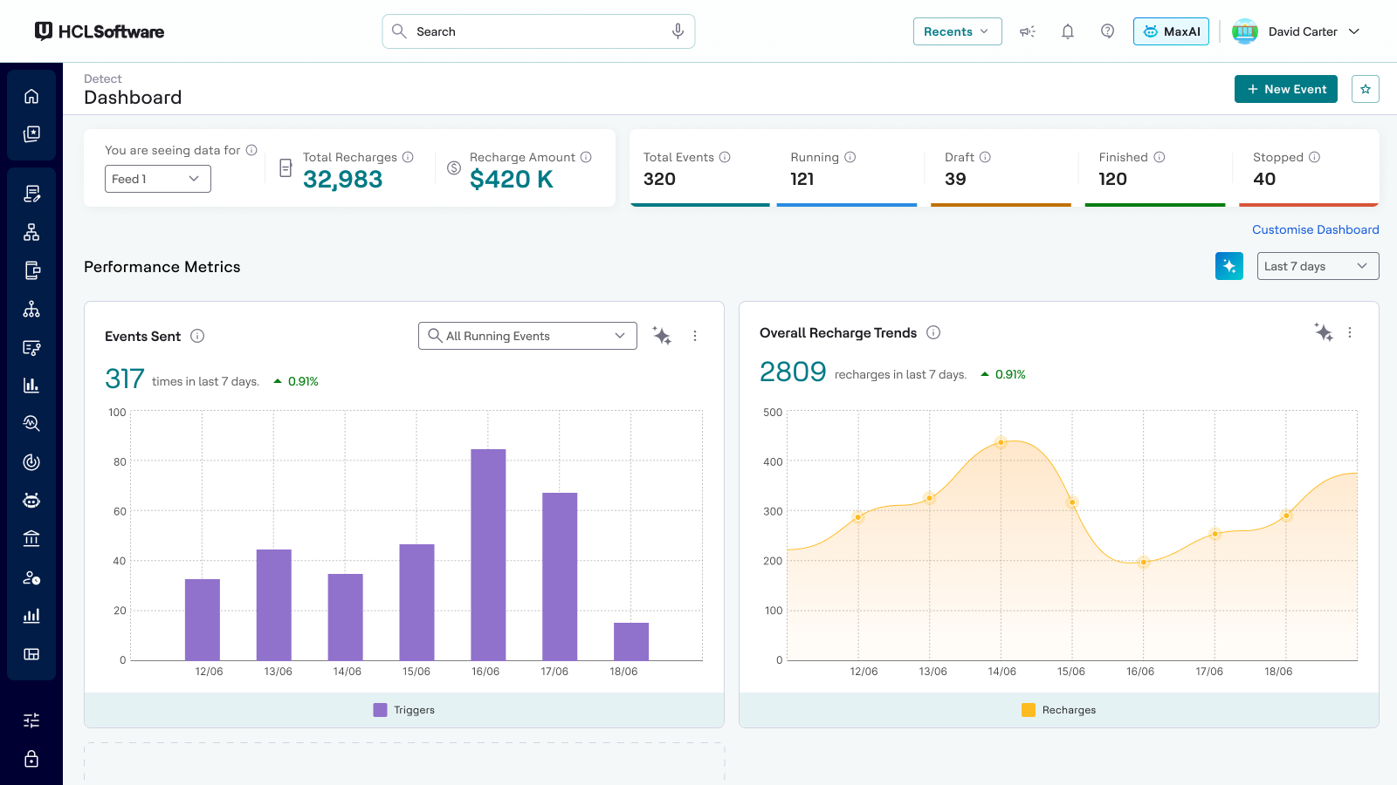
Task: Click Customise Dashboard link
Action: coord(1316,229)
